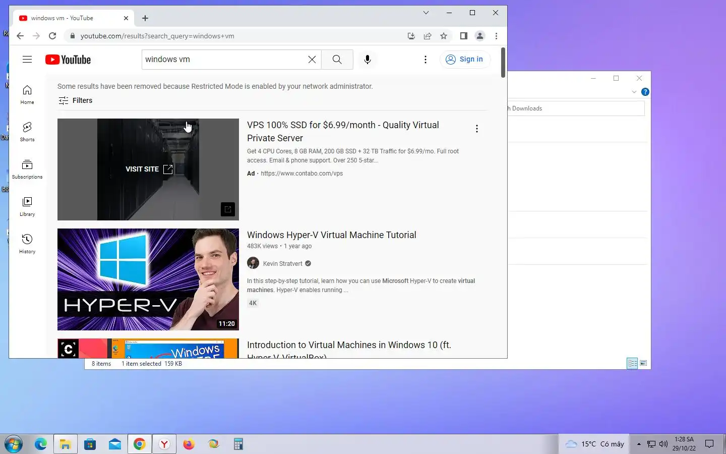Bookmark this page with star icon
Viewport: 726px width, 454px height.
(444, 36)
